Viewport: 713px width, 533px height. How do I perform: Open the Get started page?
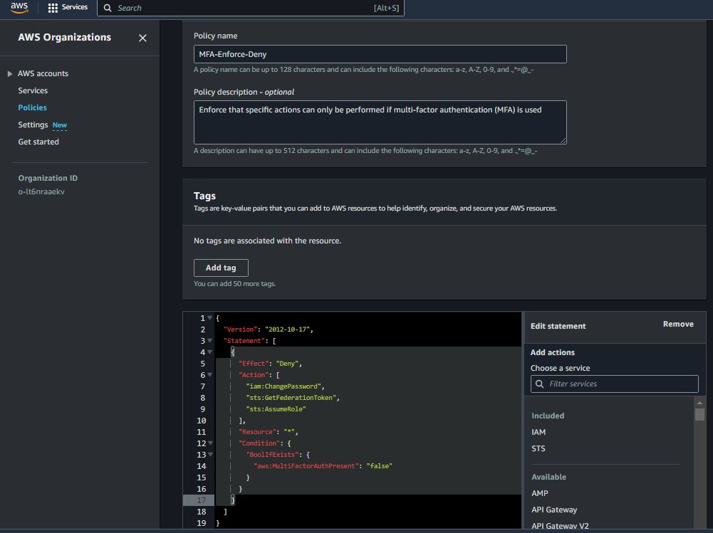pyautogui.click(x=38, y=142)
